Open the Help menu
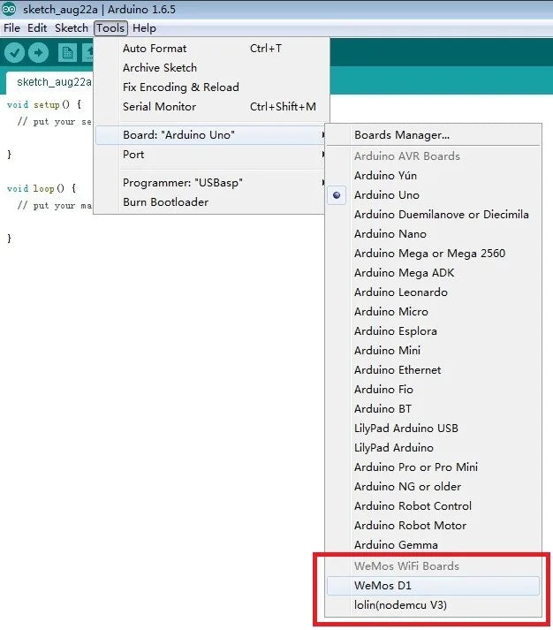Image resolution: width=553 pixels, height=630 pixels. pyautogui.click(x=144, y=28)
